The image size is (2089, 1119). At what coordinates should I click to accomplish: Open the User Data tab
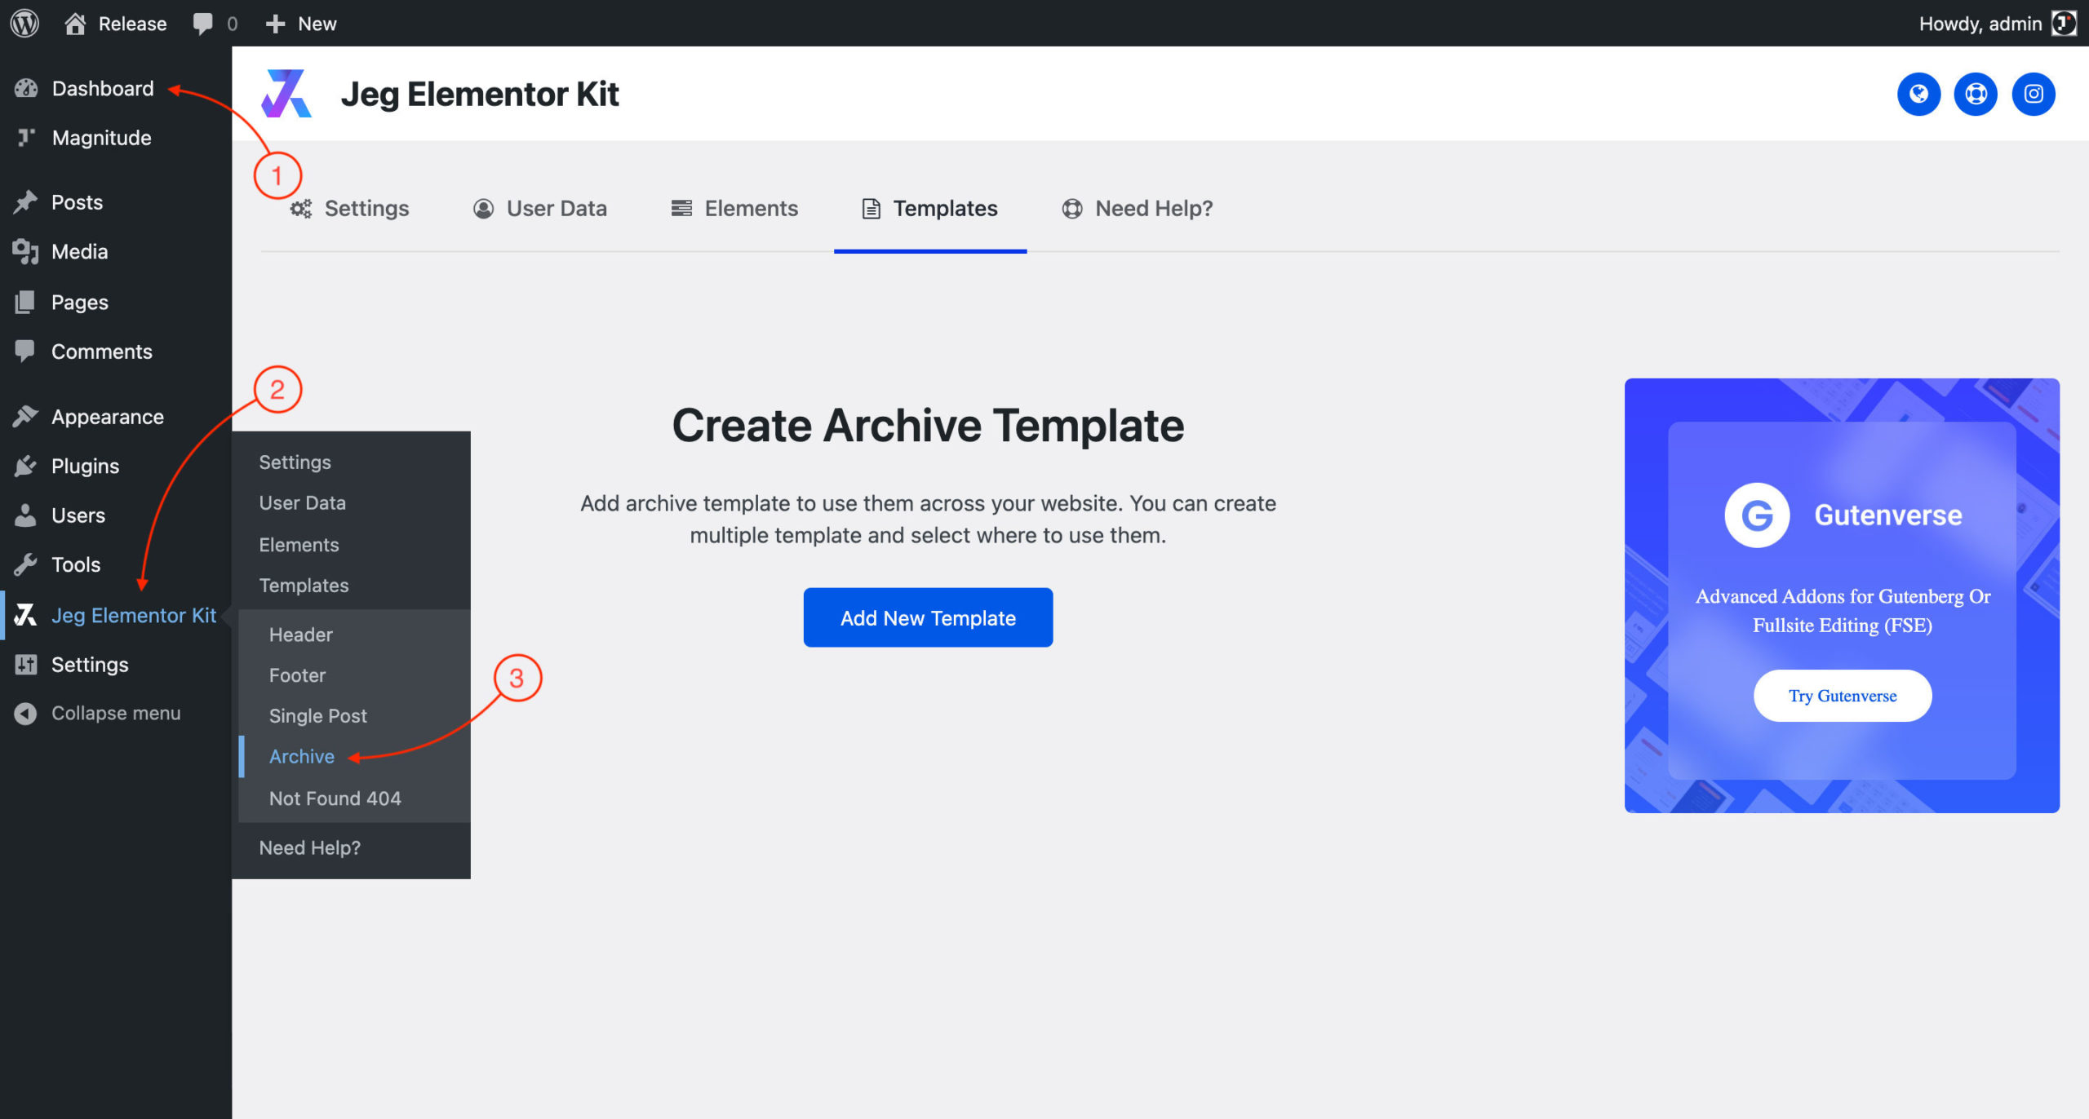tap(540, 209)
